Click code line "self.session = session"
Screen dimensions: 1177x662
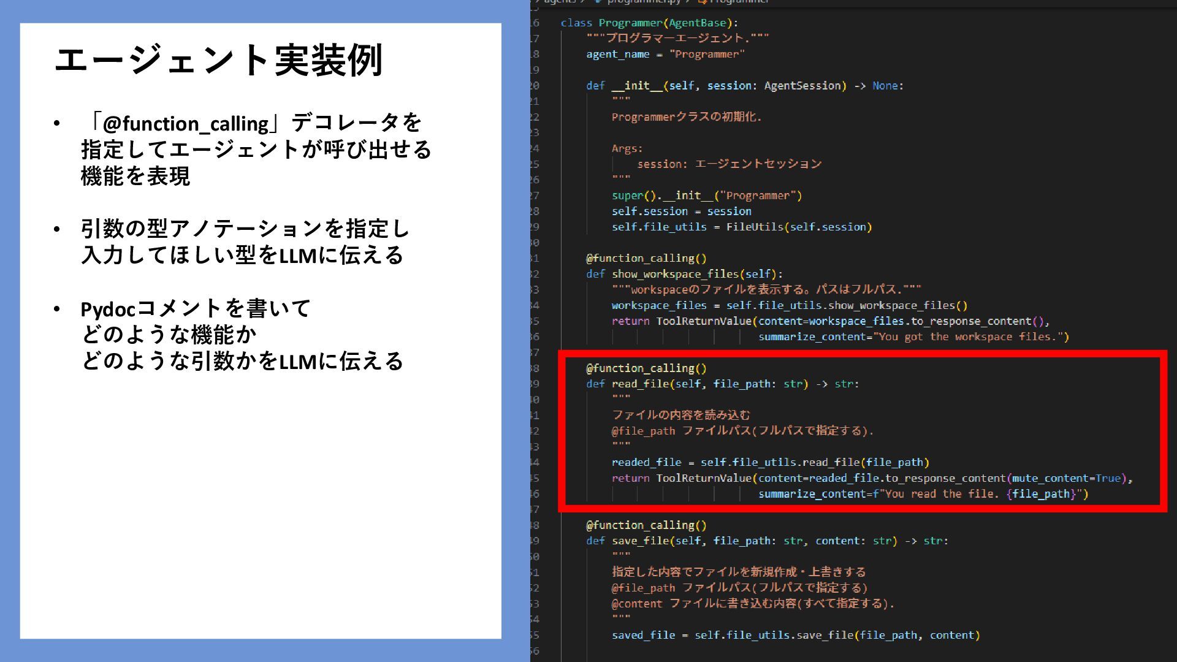[x=682, y=211]
